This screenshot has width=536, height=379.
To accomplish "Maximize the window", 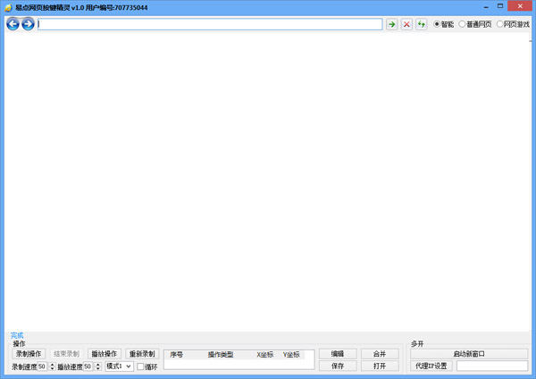I will tap(500, 6).
